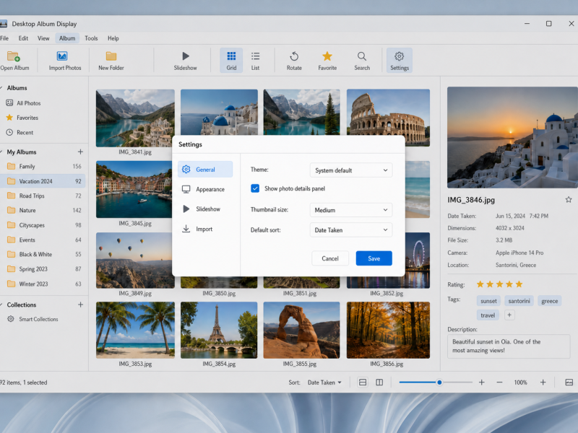Open the Road Trips album

[43, 196]
